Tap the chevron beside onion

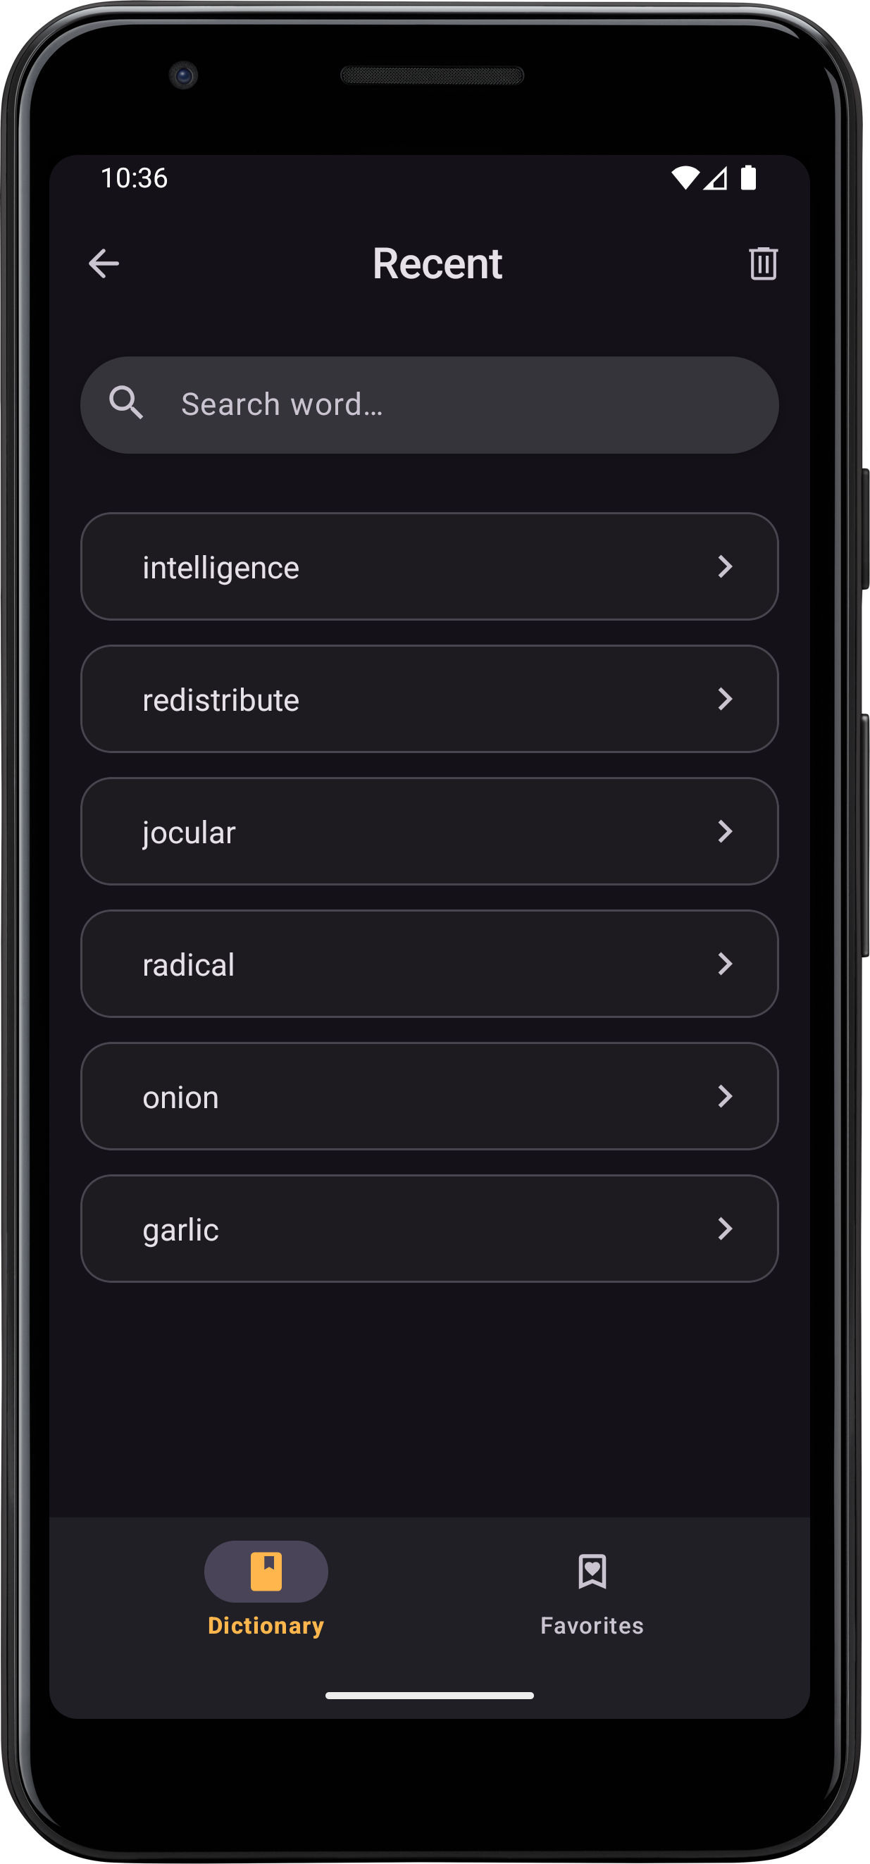pyautogui.click(x=724, y=1096)
